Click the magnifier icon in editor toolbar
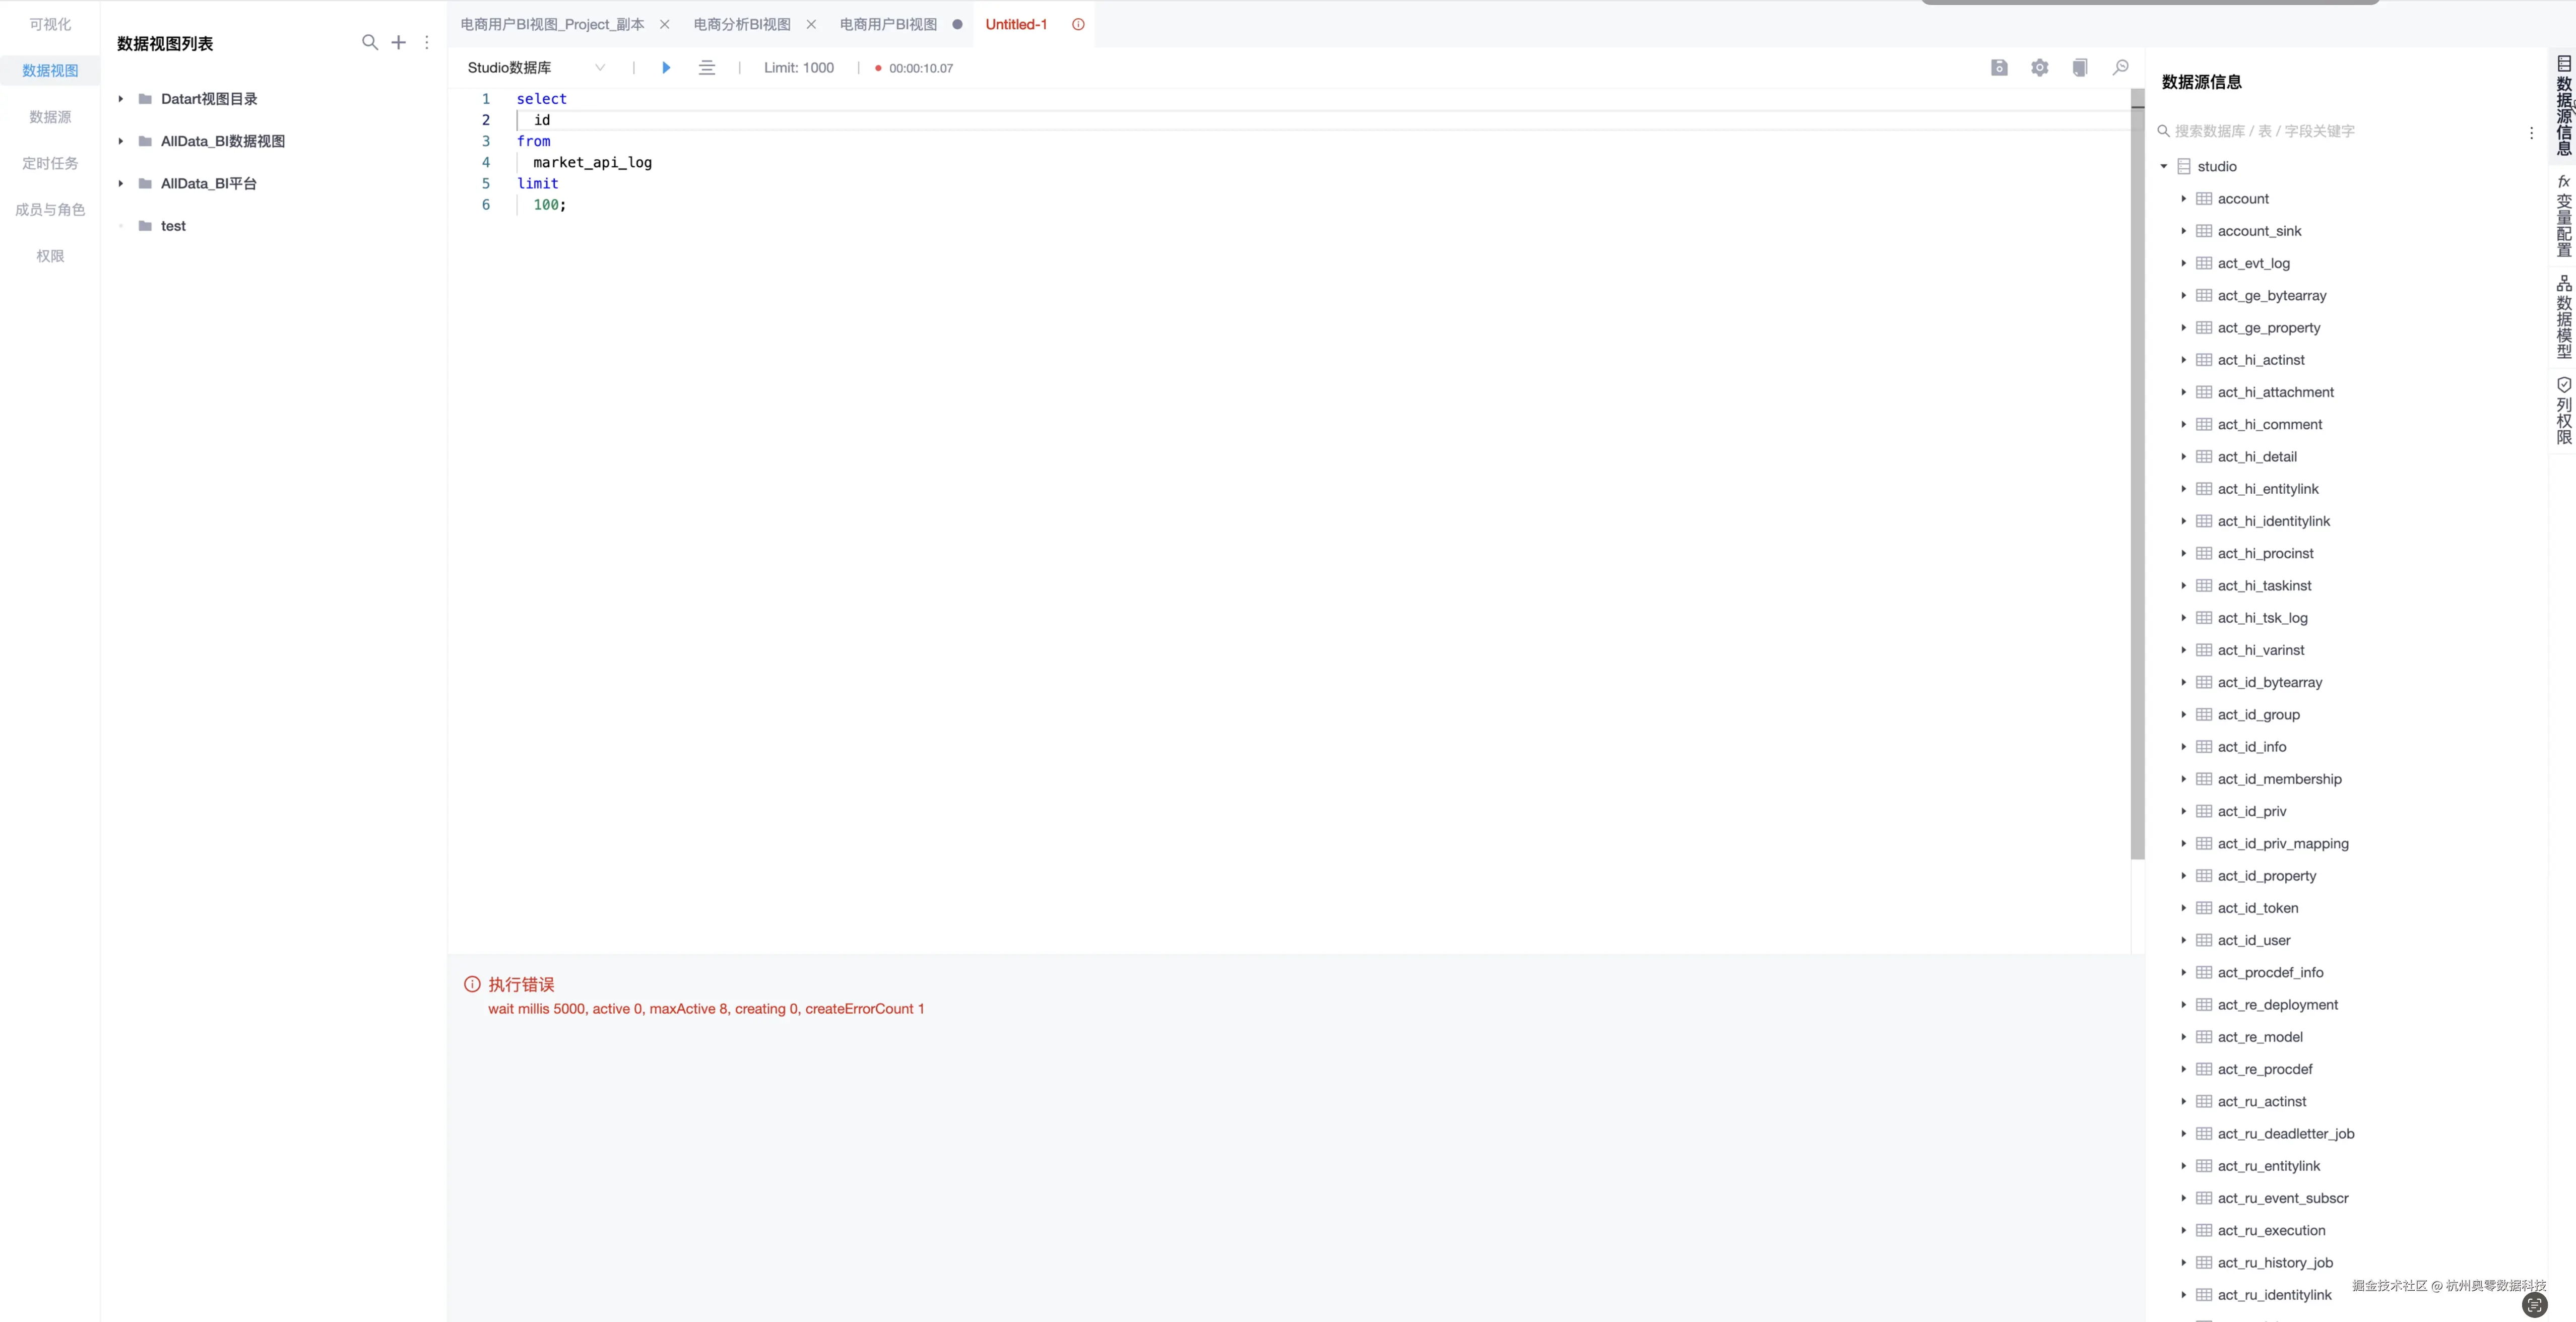Image resolution: width=2576 pixels, height=1322 pixels. [2121, 68]
